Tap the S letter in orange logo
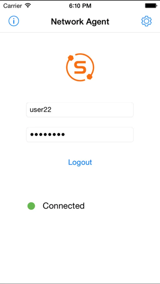This screenshot has width=160, height=284. coord(80,67)
